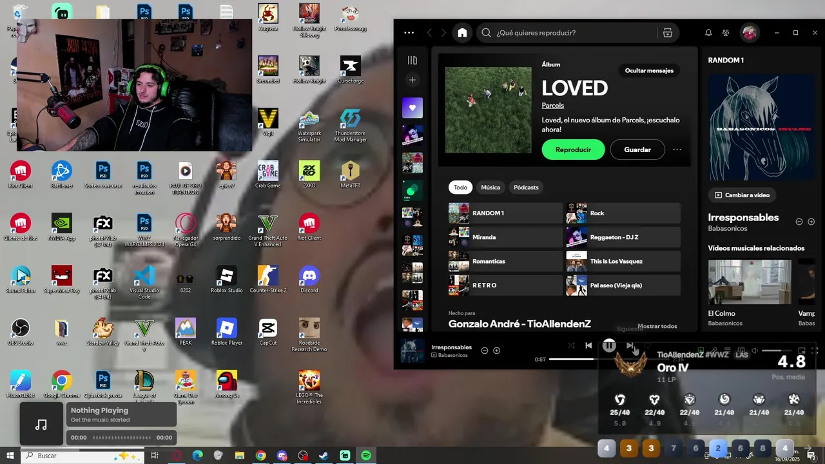The width and height of the screenshot is (825, 464).
Task: Toggle Spotify fullscreen icon
Action: (x=815, y=351)
